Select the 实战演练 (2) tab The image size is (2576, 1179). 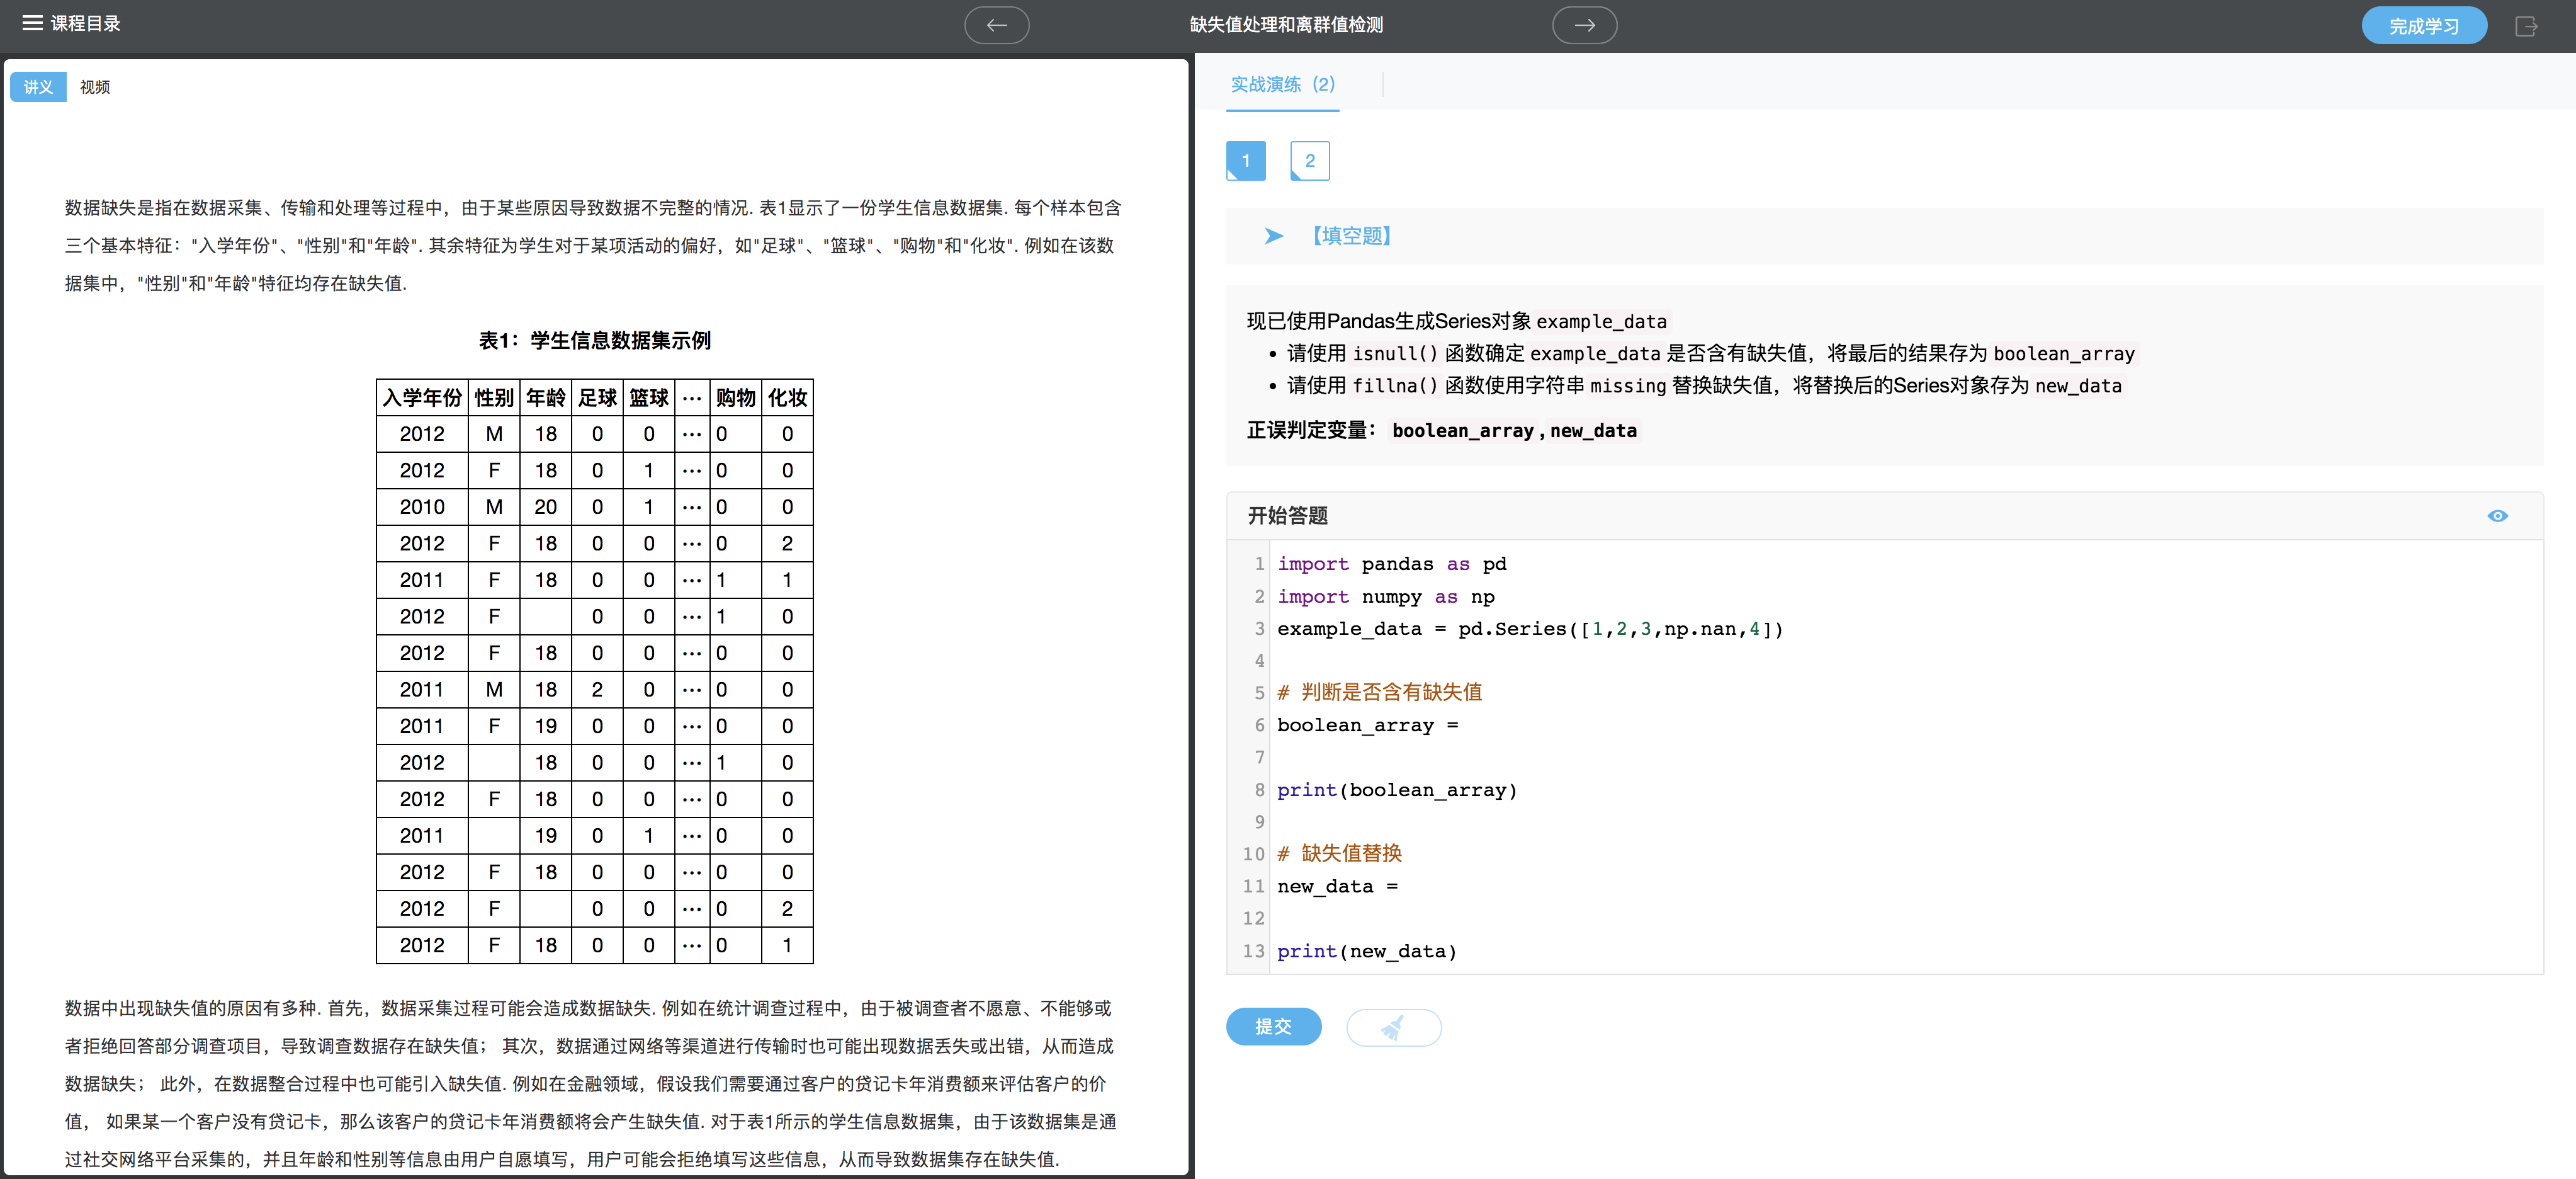tap(1282, 85)
